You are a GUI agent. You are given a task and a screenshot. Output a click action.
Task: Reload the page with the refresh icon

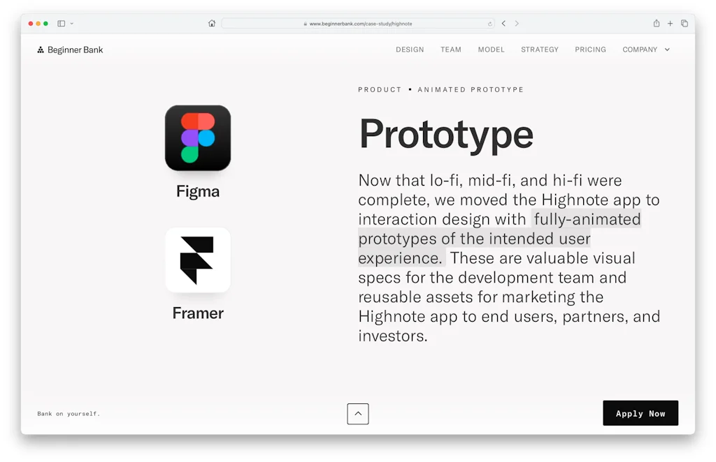pyautogui.click(x=489, y=24)
